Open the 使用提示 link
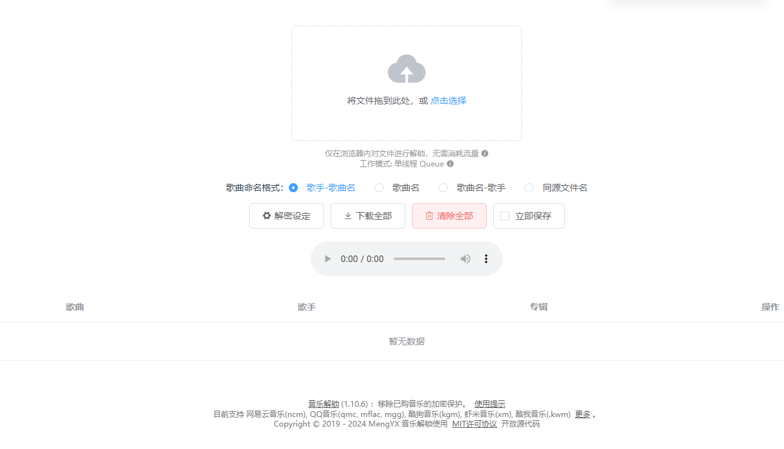 (x=489, y=404)
